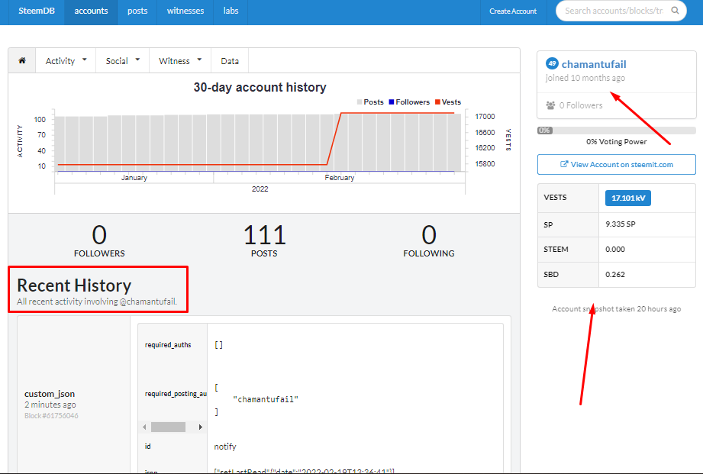The height and width of the screenshot is (474, 703).
Task: Expand the Activity dropdown
Action: 66,60
